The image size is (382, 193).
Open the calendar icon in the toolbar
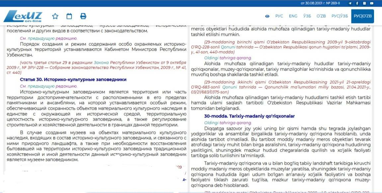(x=69, y=16)
